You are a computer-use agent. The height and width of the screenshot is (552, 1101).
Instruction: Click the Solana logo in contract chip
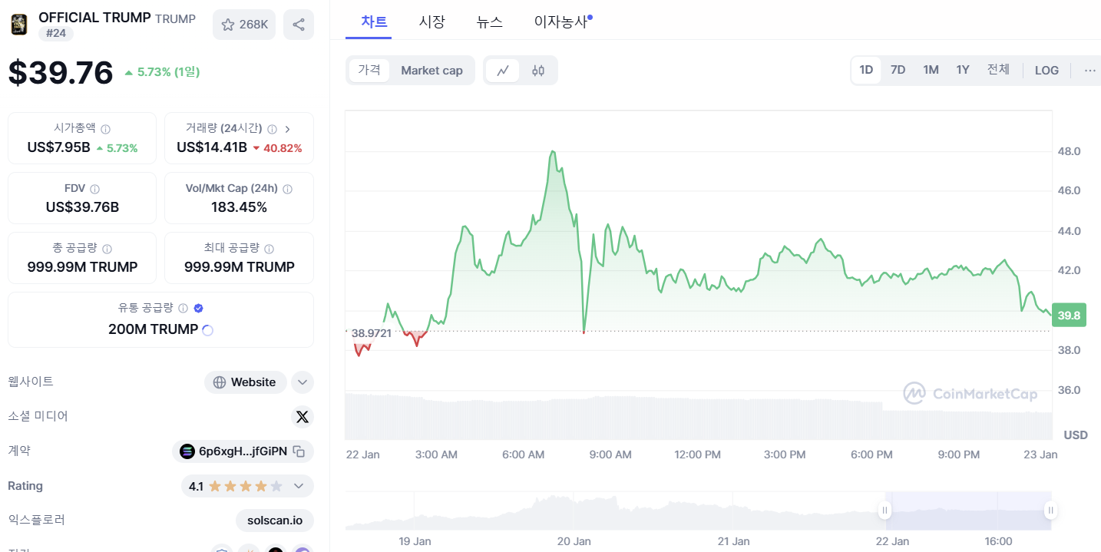pyautogui.click(x=187, y=451)
